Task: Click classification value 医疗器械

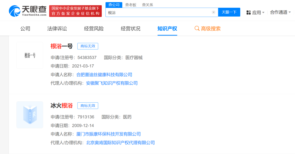Action: pos(134,58)
